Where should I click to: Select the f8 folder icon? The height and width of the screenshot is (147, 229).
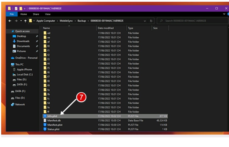pyautogui.click(x=45, y=81)
